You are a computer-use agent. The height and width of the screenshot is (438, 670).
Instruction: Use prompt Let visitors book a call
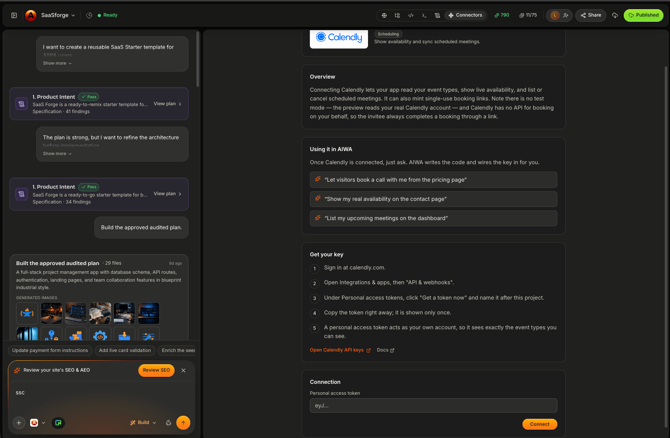[433, 180]
